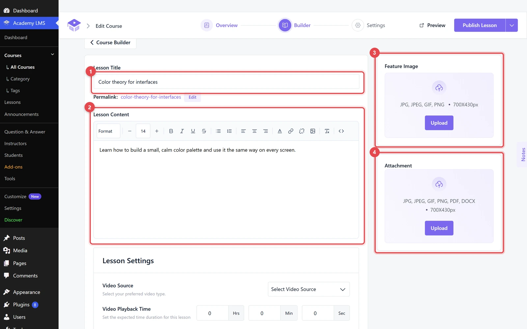
Task: Toggle bold formatting in lesson editor
Action: pos(171,131)
